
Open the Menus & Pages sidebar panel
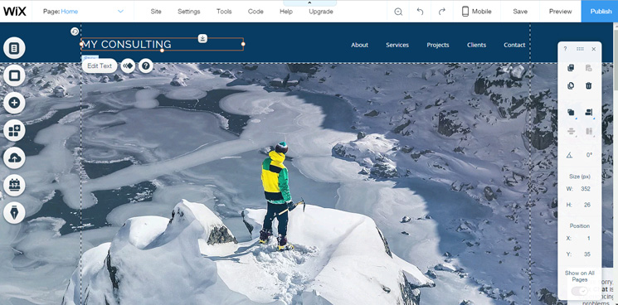click(14, 48)
